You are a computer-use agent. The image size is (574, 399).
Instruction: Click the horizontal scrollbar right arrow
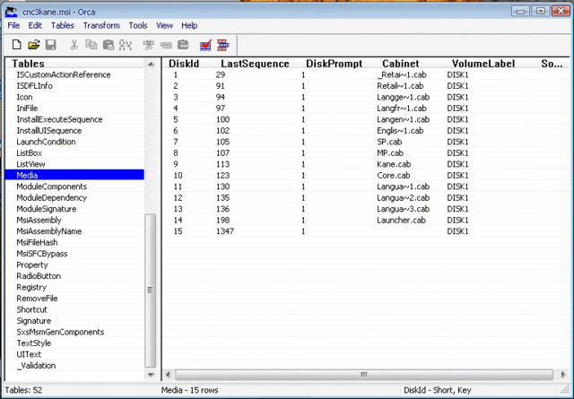563,375
